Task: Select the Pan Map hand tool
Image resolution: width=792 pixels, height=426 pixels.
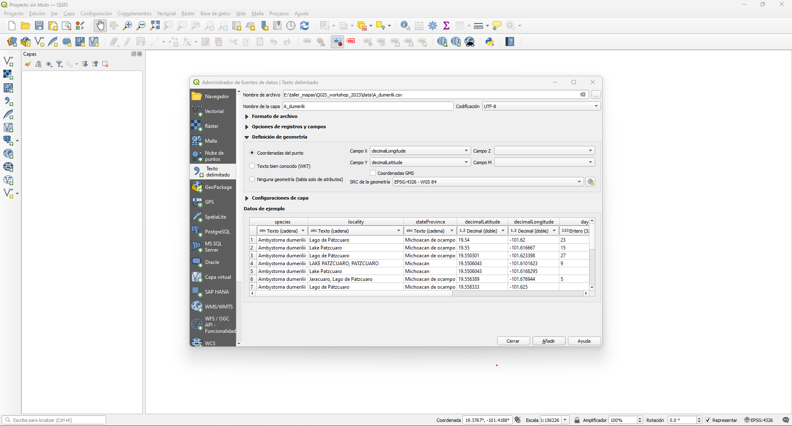Action: click(x=100, y=26)
